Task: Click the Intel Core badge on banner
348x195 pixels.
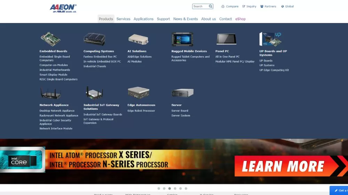Action: 22,159
